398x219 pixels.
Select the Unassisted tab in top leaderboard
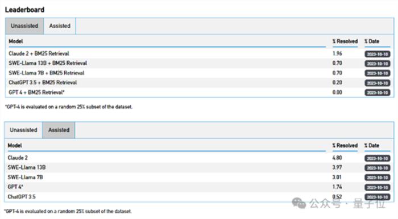pos(24,26)
